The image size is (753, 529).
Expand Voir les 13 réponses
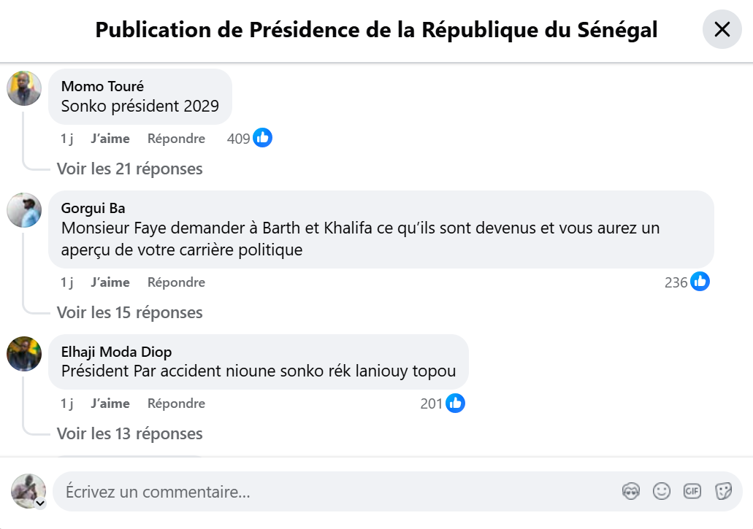130,434
